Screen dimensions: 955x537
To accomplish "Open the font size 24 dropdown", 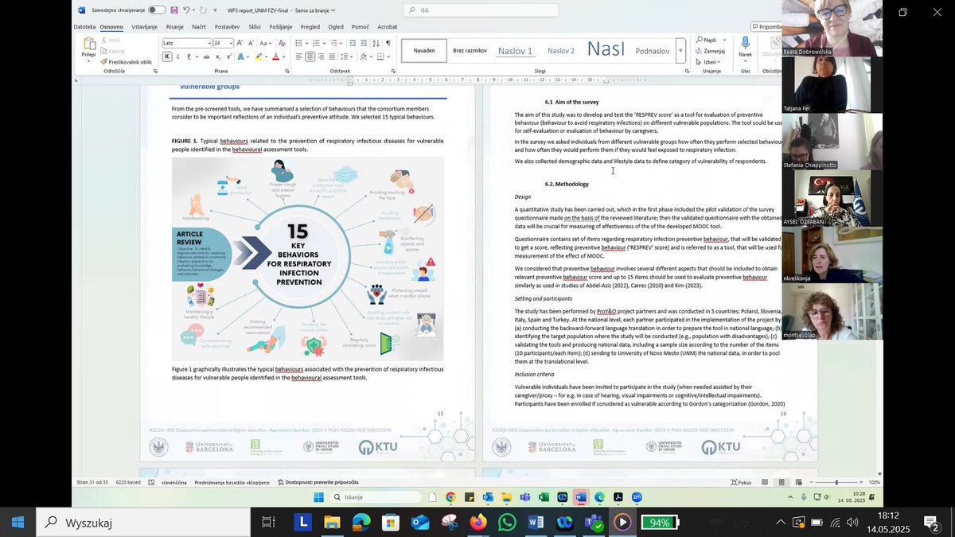I will tap(231, 43).
